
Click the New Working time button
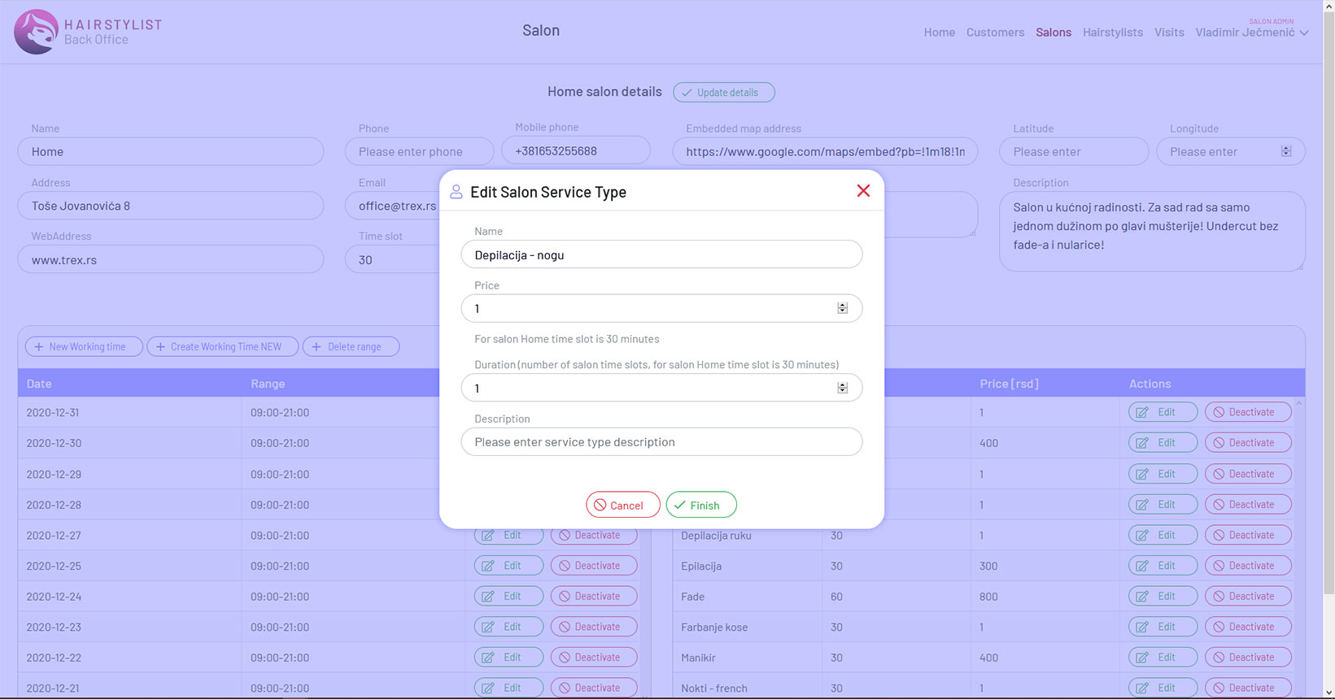click(84, 346)
